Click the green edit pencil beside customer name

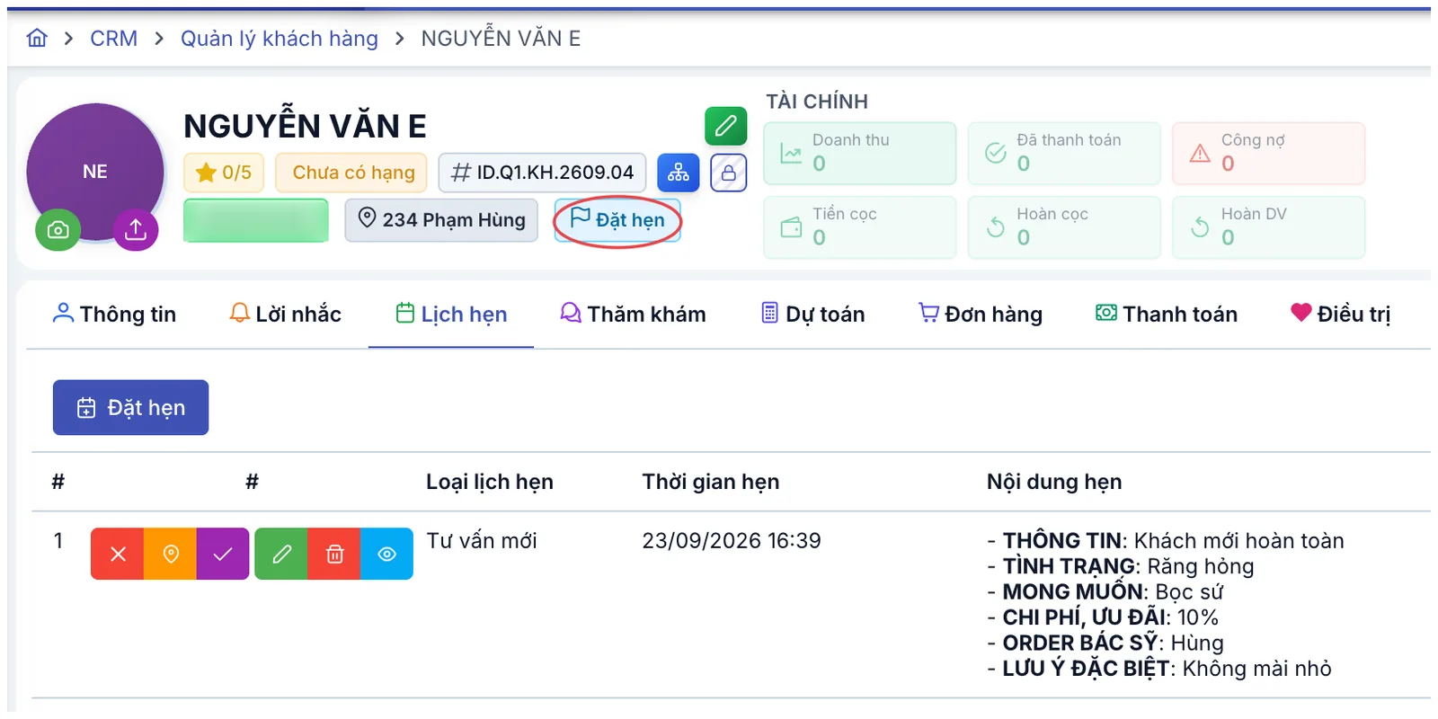725,126
